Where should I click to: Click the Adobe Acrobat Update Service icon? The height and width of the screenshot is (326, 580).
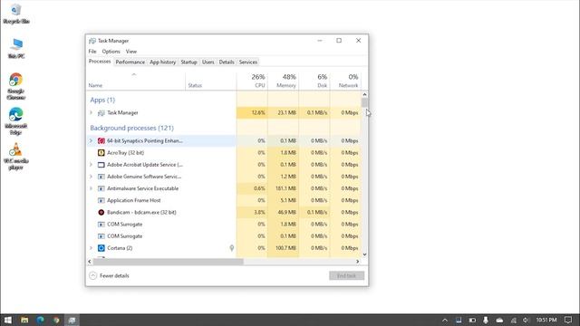click(101, 165)
